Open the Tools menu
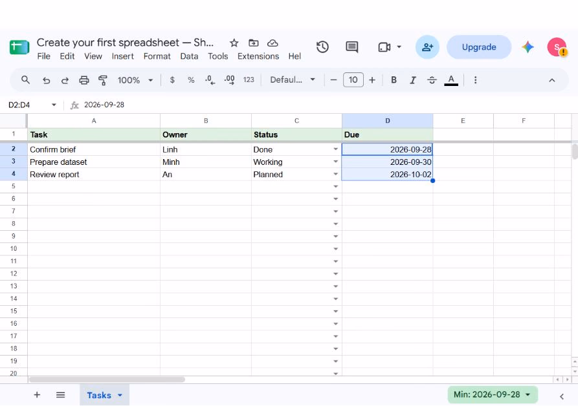The width and height of the screenshot is (578, 406). pos(218,56)
